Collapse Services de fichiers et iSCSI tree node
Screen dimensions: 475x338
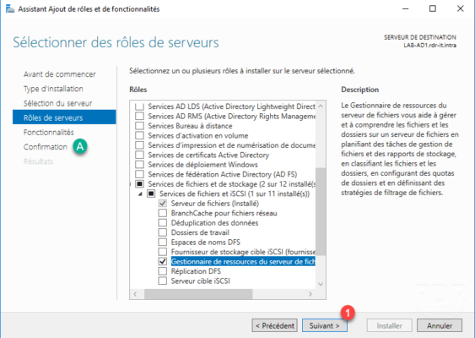click(x=140, y=194)
